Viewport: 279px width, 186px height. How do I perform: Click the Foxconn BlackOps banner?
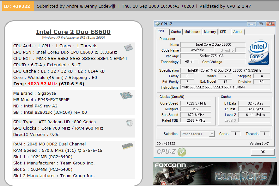point(215,173)
